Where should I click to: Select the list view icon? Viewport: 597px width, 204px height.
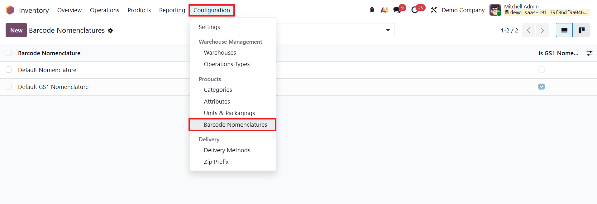pyautogui.click(x=564, y=30)
